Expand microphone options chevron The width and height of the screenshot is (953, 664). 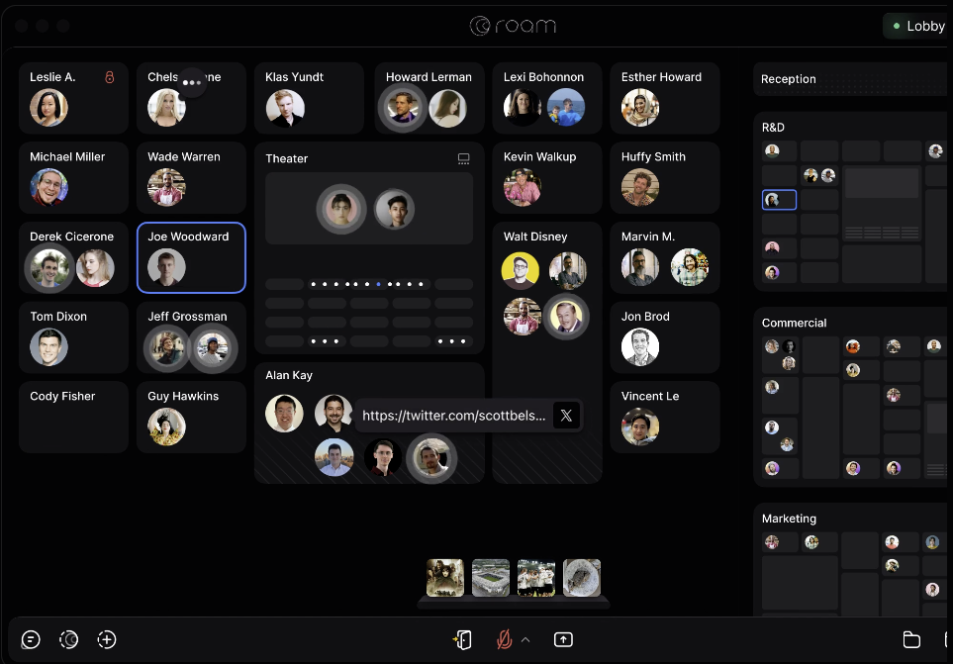pyautogui.click(x=525, y=639)
